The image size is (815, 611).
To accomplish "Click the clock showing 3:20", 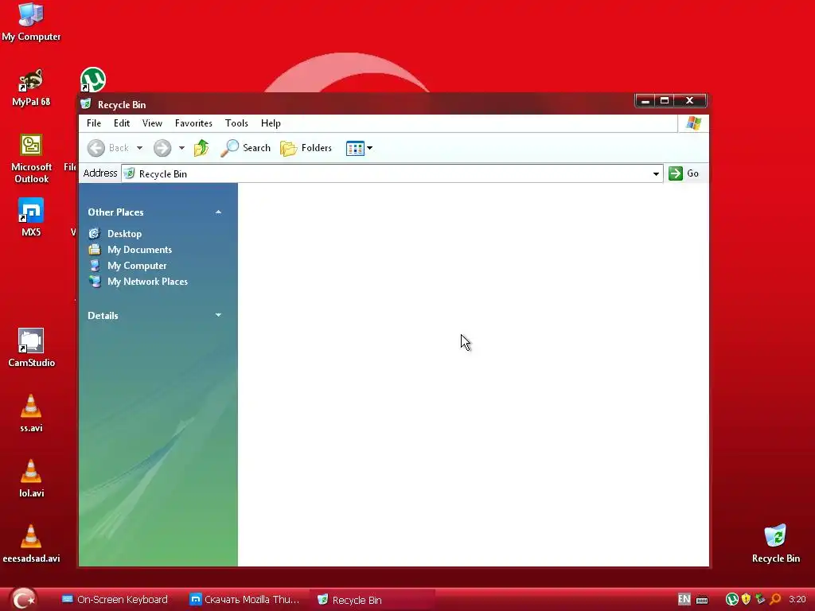I will click(797, 600).
